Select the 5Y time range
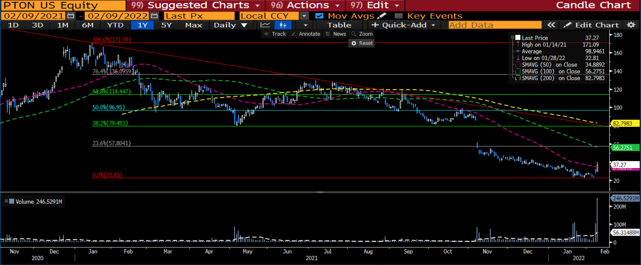Image resolution: width=641 pixels, height=265 pixels. 166,25
